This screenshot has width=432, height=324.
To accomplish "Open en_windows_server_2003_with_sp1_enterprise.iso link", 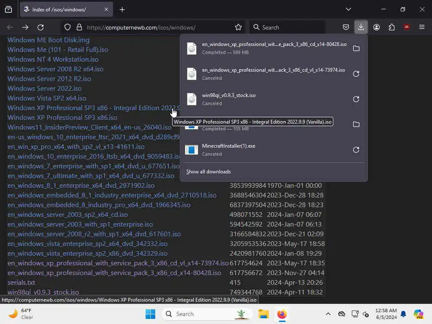I will pos(80,224).
